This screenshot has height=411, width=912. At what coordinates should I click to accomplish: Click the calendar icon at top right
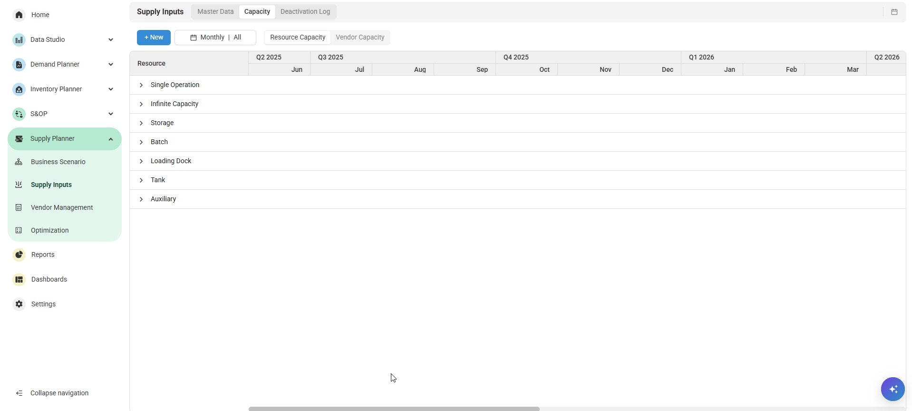pyautogui.click(x=894, y=12)
